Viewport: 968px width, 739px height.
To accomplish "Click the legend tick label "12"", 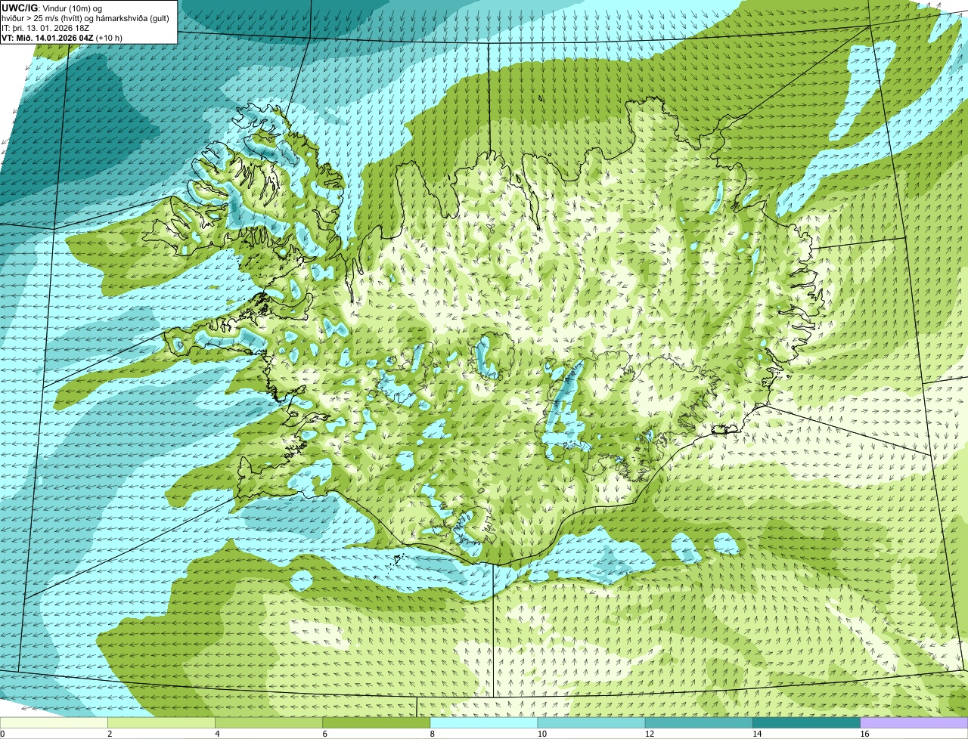I will point(649,734).
